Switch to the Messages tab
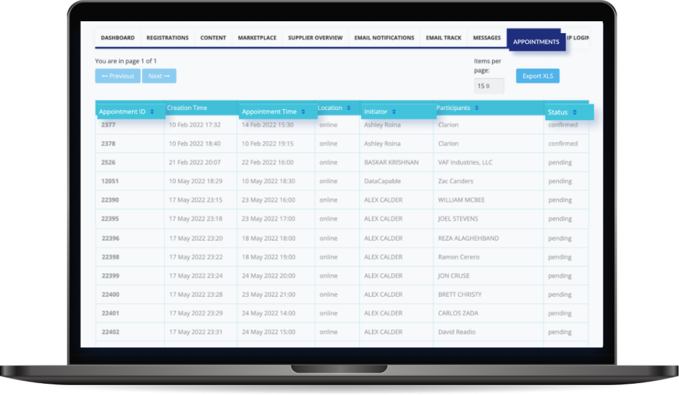Viewport: 679px width, 395px height. [487, 38]
